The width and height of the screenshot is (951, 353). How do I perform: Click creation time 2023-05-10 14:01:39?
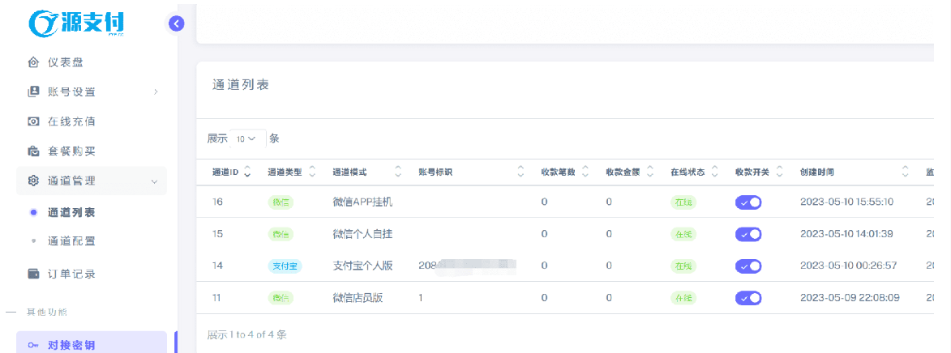click(846, 234)
